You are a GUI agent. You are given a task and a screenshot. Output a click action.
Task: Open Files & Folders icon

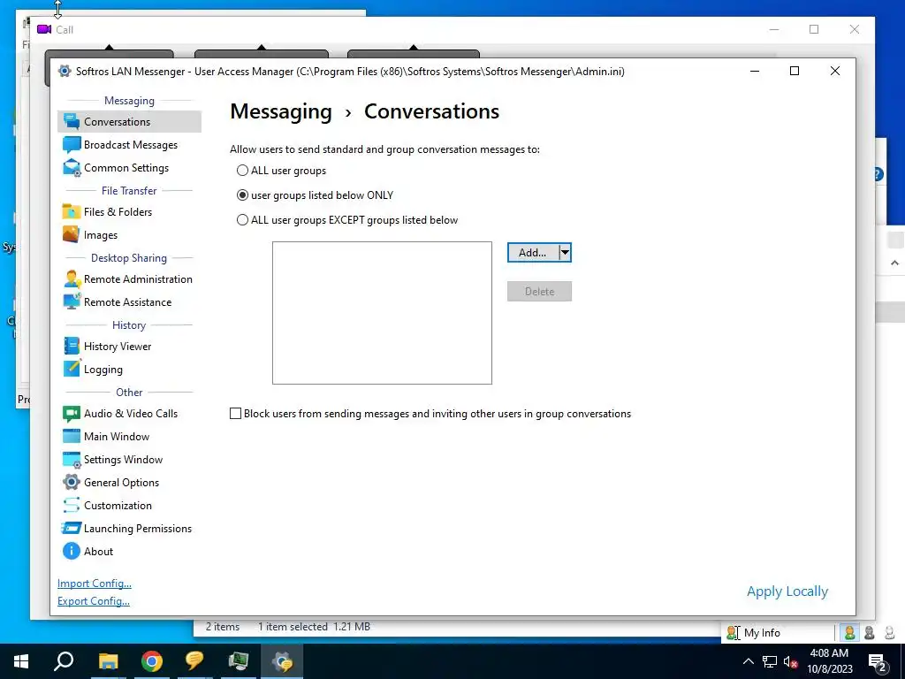(72, 211)
